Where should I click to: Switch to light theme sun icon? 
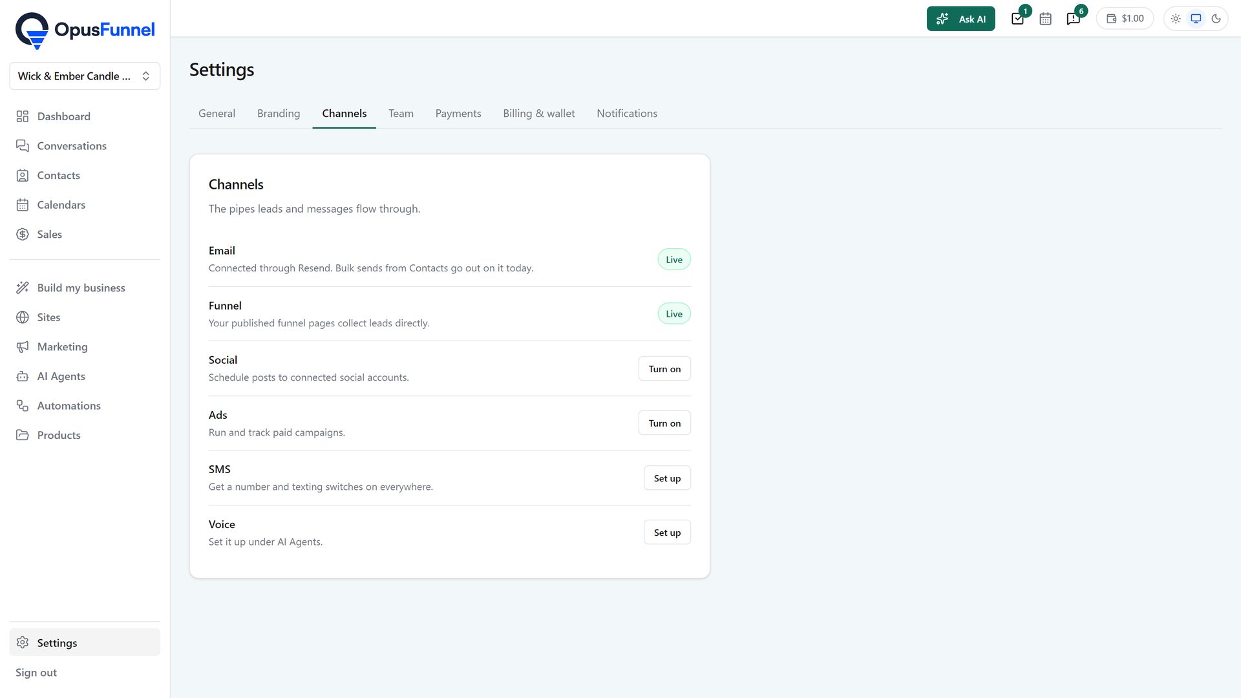[x=1176, y=19]
